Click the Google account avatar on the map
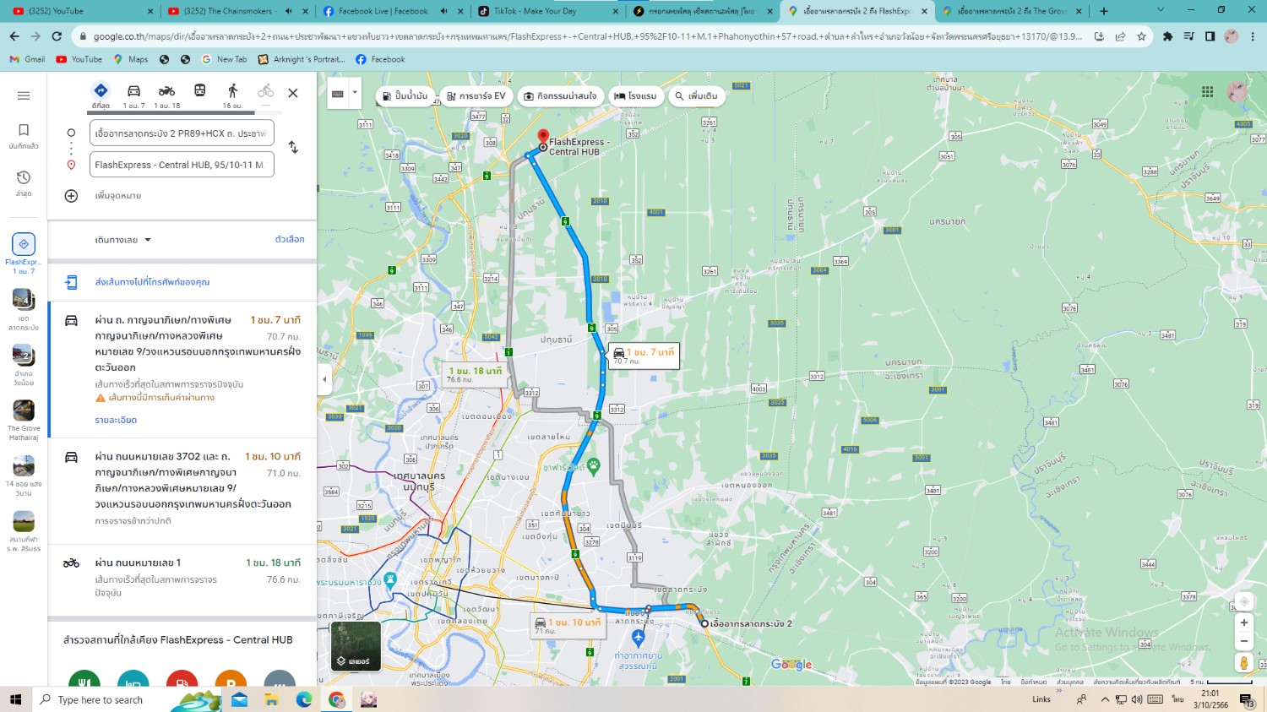 (x=1237, y=91)
